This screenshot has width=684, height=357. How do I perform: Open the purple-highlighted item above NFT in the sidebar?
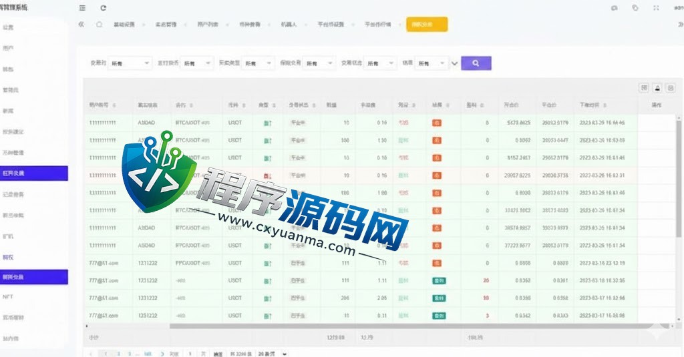34,277
